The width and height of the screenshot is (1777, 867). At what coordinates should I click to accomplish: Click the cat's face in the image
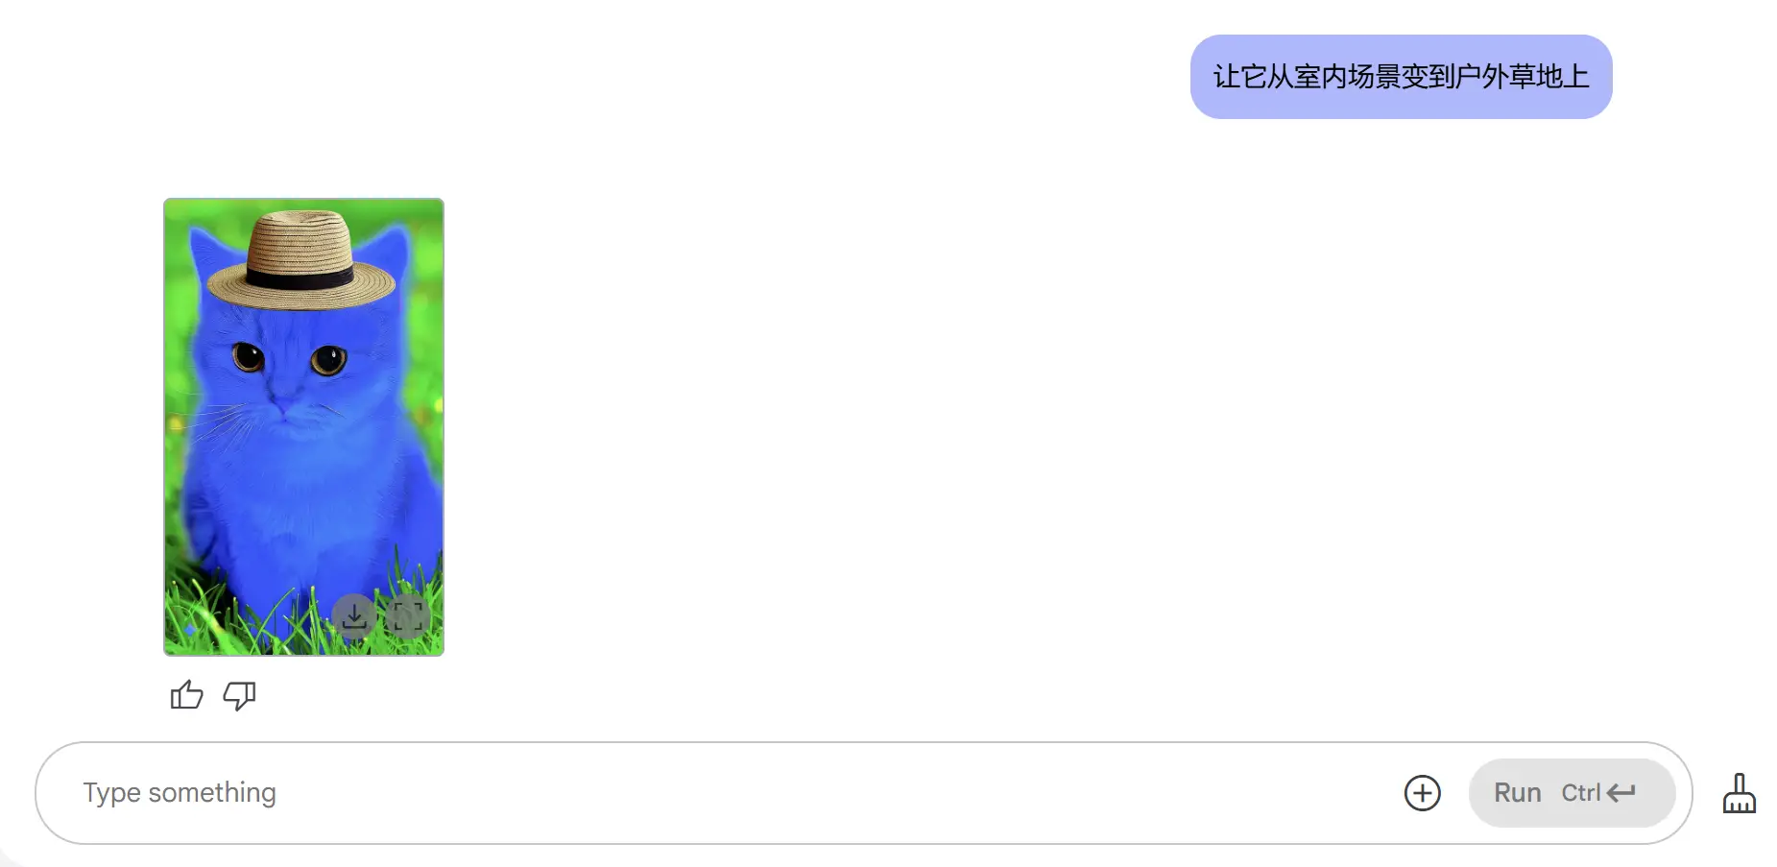(288, 370)
